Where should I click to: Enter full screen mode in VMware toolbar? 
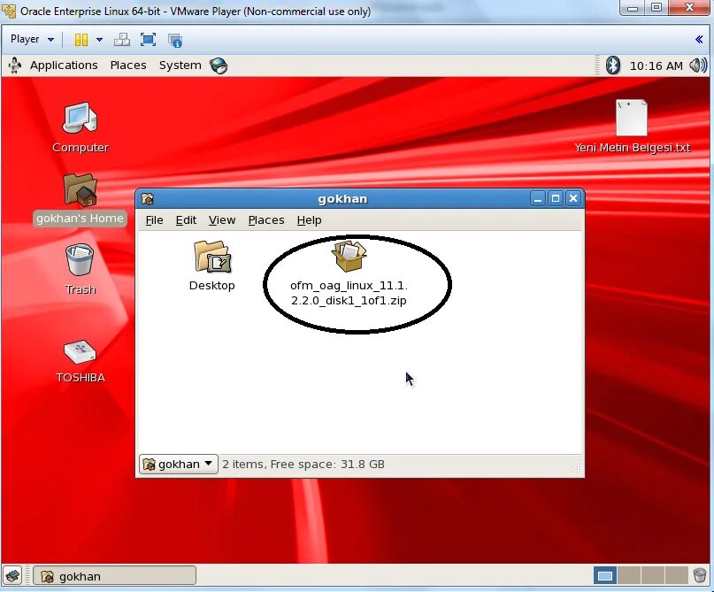point(148,40)
